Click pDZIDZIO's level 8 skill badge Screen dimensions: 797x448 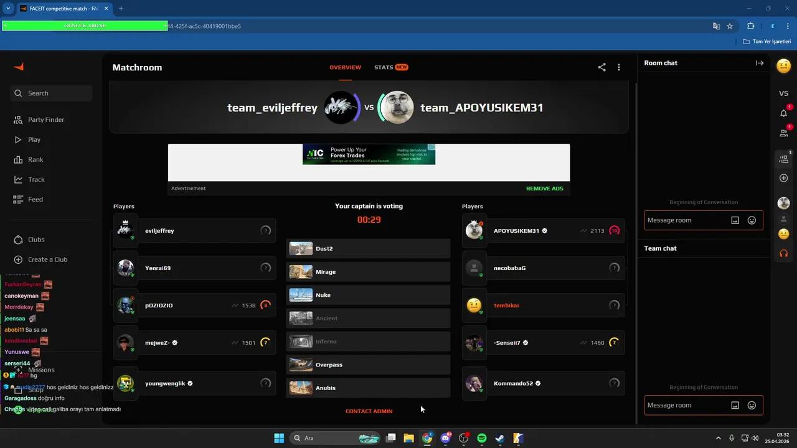pyautogui.click(x=265, y=306)
